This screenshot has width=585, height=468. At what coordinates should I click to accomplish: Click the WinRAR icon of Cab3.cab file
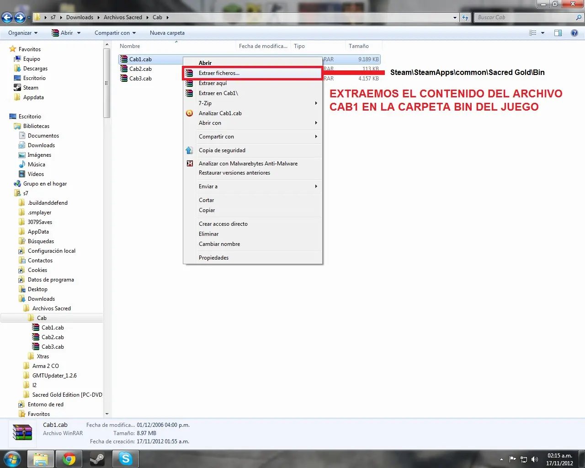point(123,79)
